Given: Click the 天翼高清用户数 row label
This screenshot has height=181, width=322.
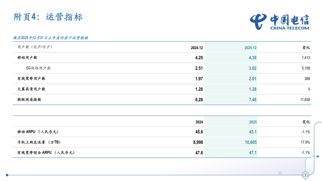Looking at the screenshot, I should [31, 89].
